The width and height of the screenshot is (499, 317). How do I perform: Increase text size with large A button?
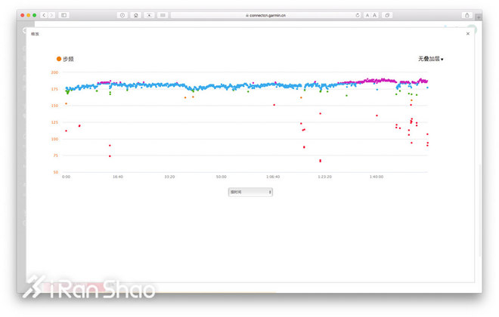click(x=375, y=15)
